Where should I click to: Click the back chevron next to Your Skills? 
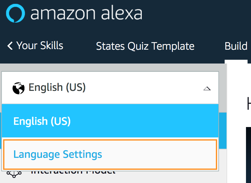click(10, 46)
